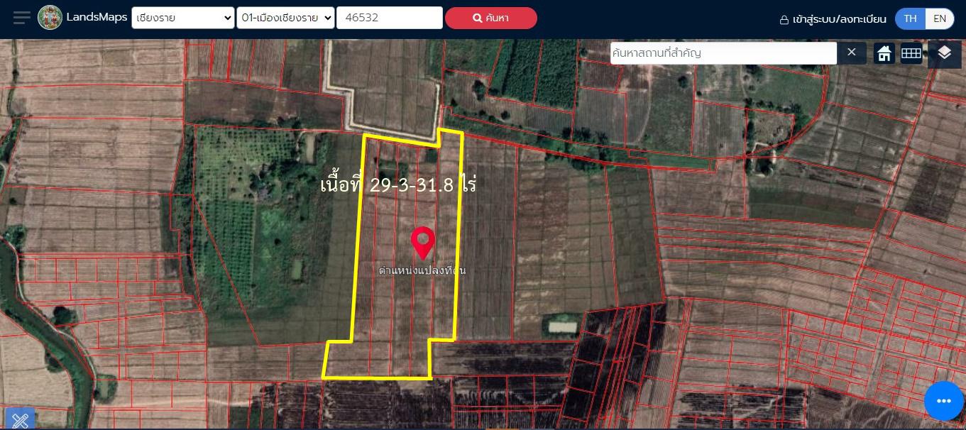The height and width of the screenshot is (430, 966).
Task: Open the LandsMaps home title
Action: (x=97, y=18)
